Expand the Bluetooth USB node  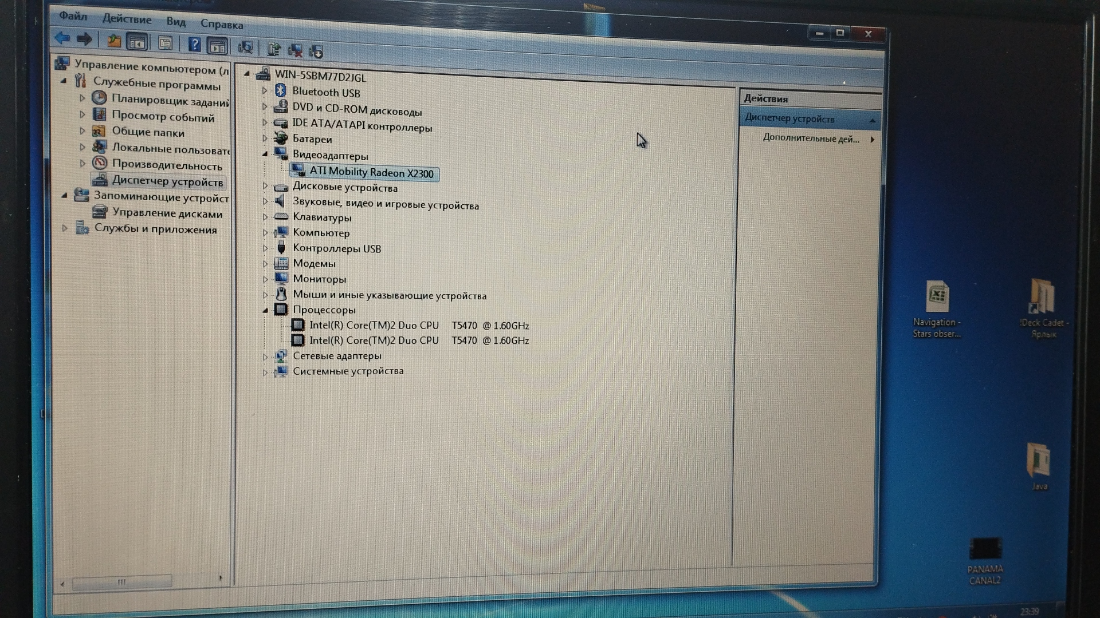click(265, 90)
